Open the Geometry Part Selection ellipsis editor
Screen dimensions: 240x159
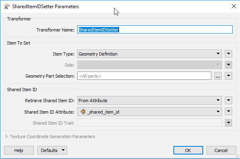[x=218, y=76]
